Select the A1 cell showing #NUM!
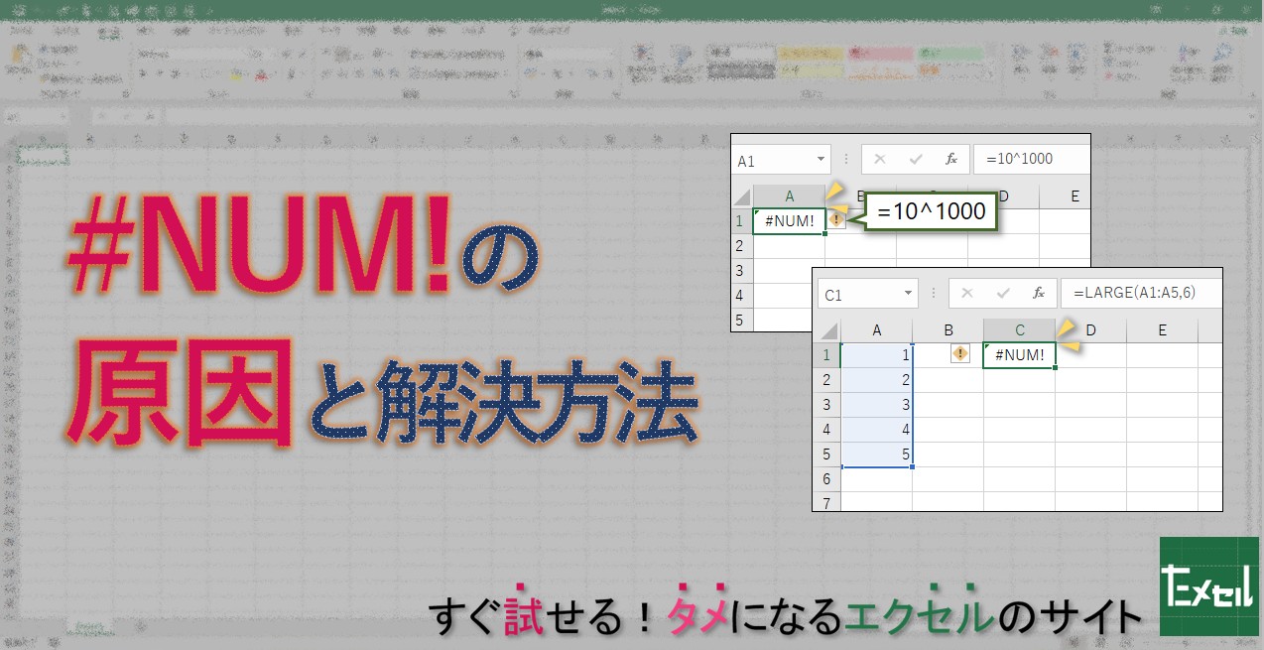Image resolution: width=1264 pixels, height=650 pixels. tap(789, 221)
